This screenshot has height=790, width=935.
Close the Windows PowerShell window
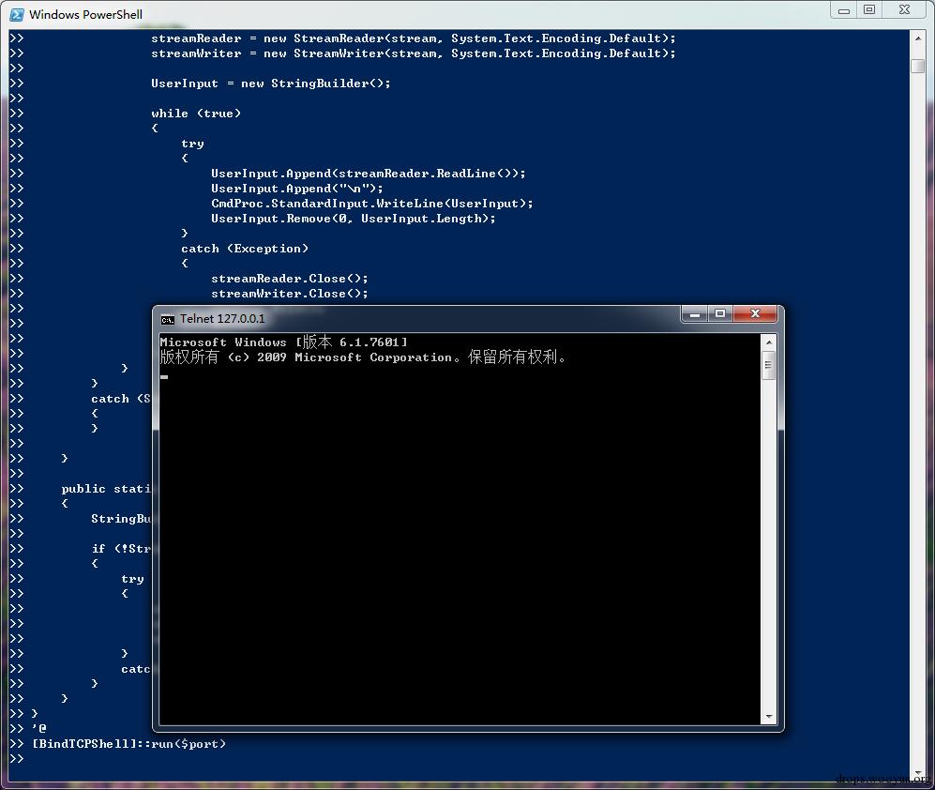[x=905, y=10]
